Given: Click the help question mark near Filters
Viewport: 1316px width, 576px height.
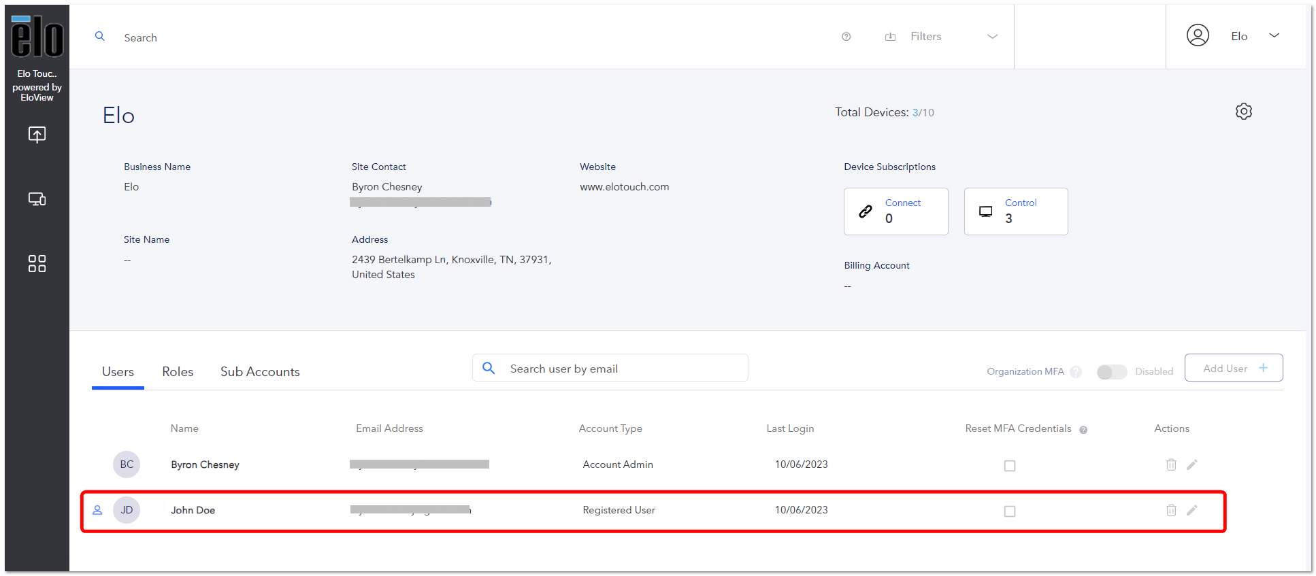Looking at the screenshot, I should 846,37.
